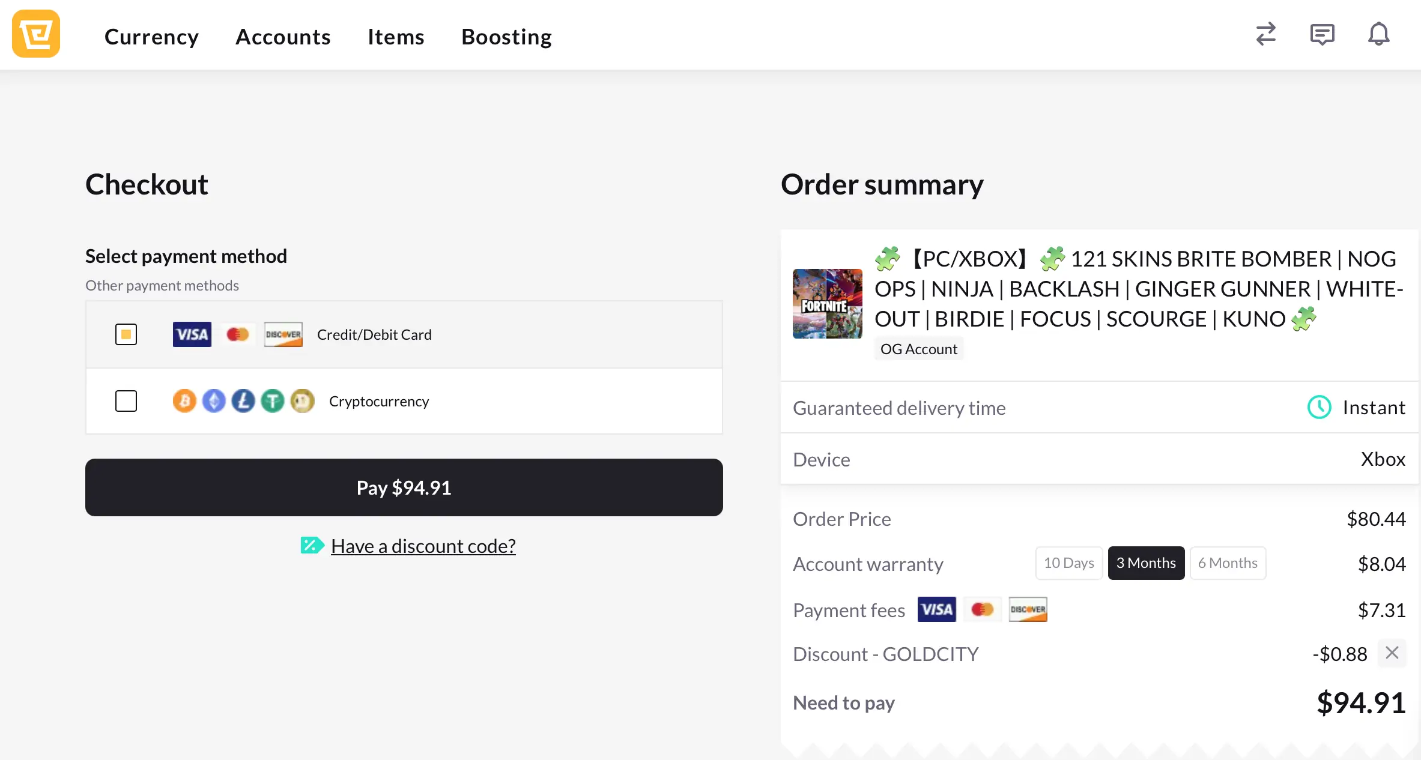Viewport: 1421px width, 760px height.
Task: Click the Ethereum crypto icon
Action: click(x=214, y=401)
